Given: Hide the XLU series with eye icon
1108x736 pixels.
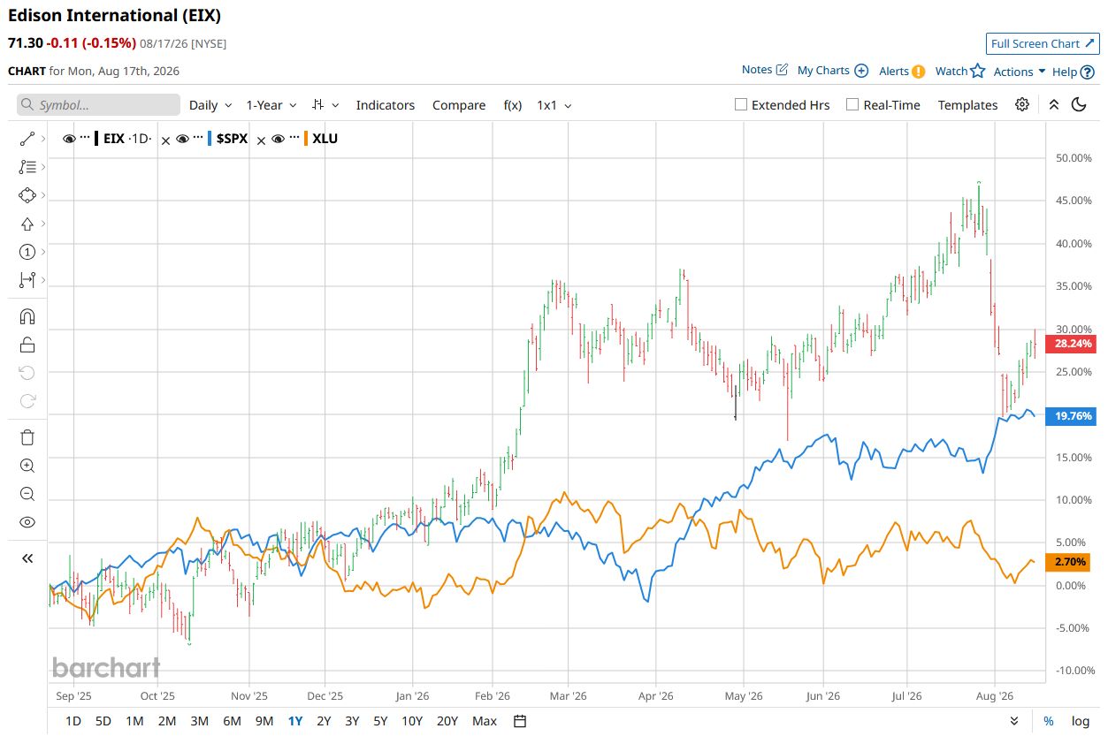Looking at the screenshot, I should click(x=279, y=139).
